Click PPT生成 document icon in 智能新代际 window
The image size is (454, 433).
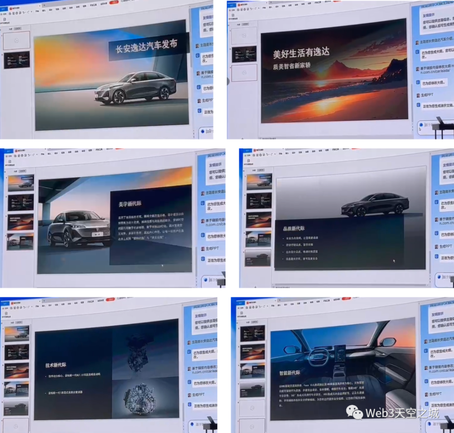click(x=242, y=313)
